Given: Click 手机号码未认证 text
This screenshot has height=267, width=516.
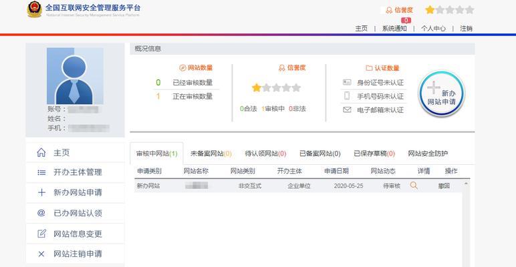Looking at the screenshot, I should pos(380,97).
